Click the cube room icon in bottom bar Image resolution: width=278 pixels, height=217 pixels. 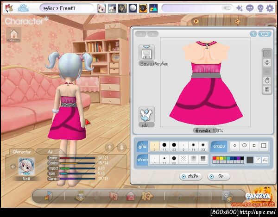(x=48, y=196)
